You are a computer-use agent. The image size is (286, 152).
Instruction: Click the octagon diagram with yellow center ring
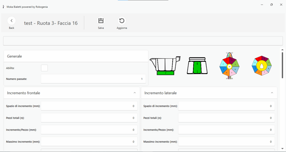[x=262, y=66]
